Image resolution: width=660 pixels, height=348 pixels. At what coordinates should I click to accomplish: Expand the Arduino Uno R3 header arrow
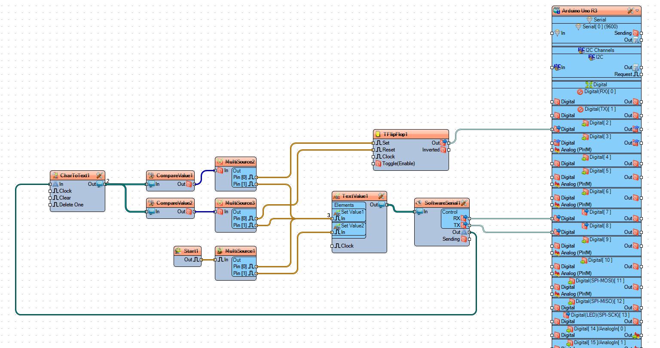pos(637,10)
